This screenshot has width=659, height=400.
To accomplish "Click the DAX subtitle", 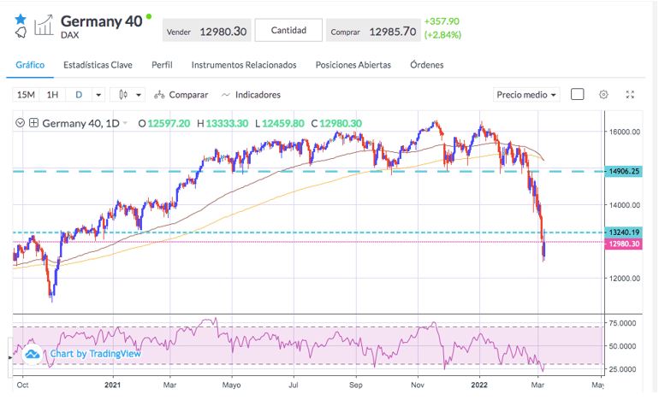I will [70, 35].
